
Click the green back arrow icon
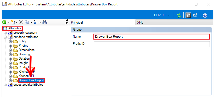coord(4,22)
